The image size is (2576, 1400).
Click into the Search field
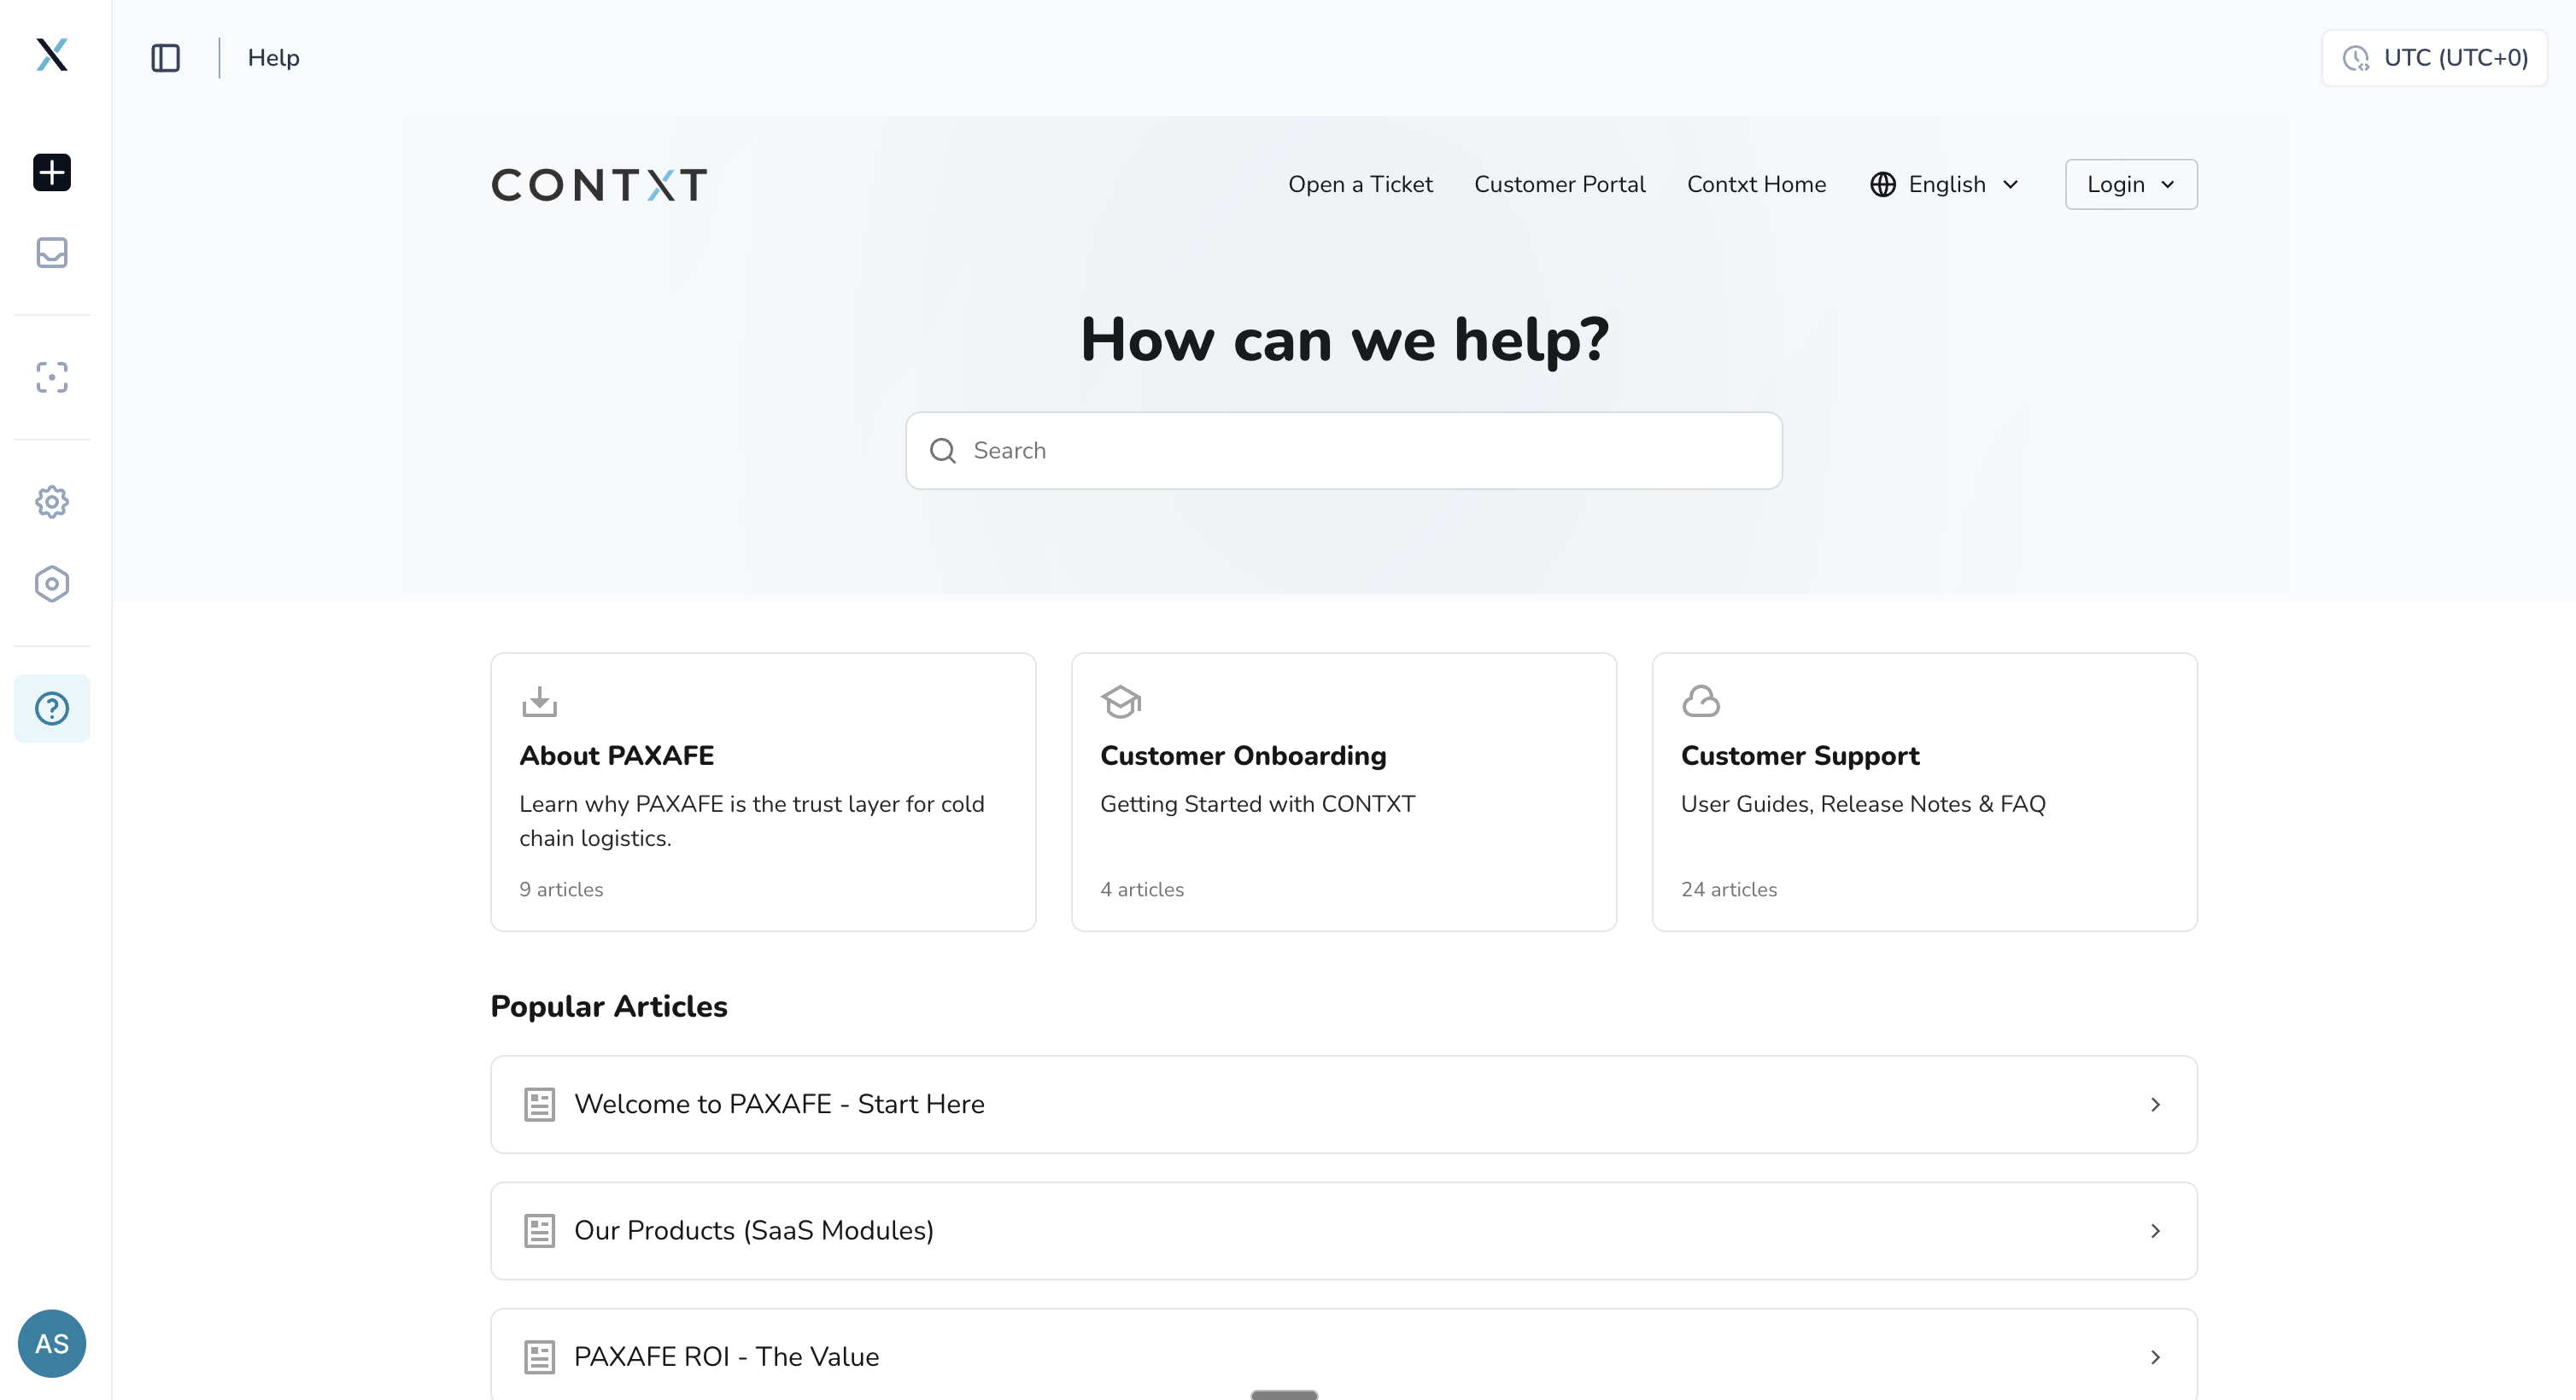pyautogui.click(x=1344, y=451)
